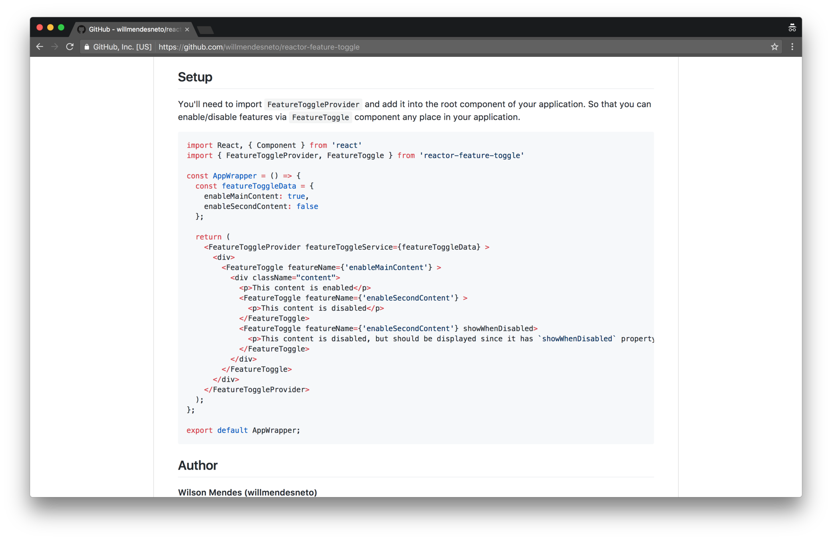The image size is (832, 540).
Task: Maximize the window with the green button
Action: click(61, 28)
